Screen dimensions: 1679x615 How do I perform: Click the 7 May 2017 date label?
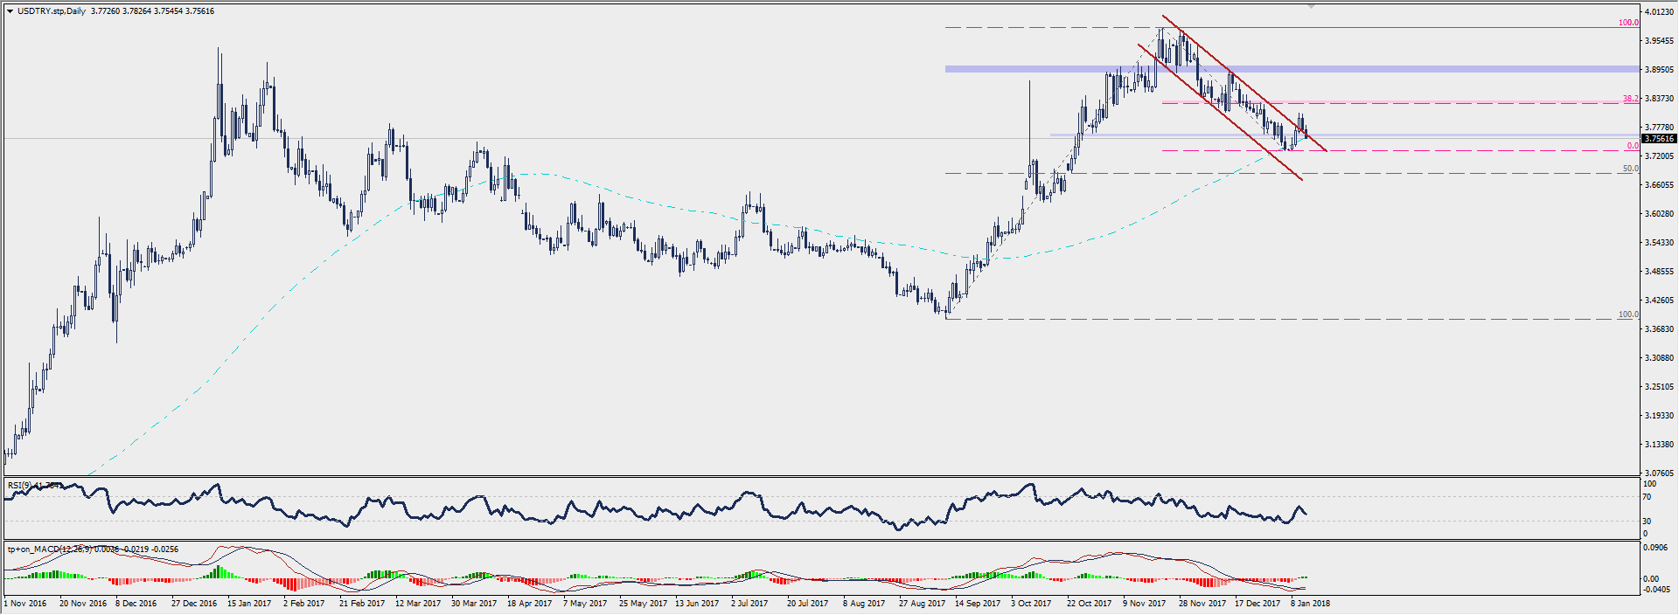click(x=585, y=604)
